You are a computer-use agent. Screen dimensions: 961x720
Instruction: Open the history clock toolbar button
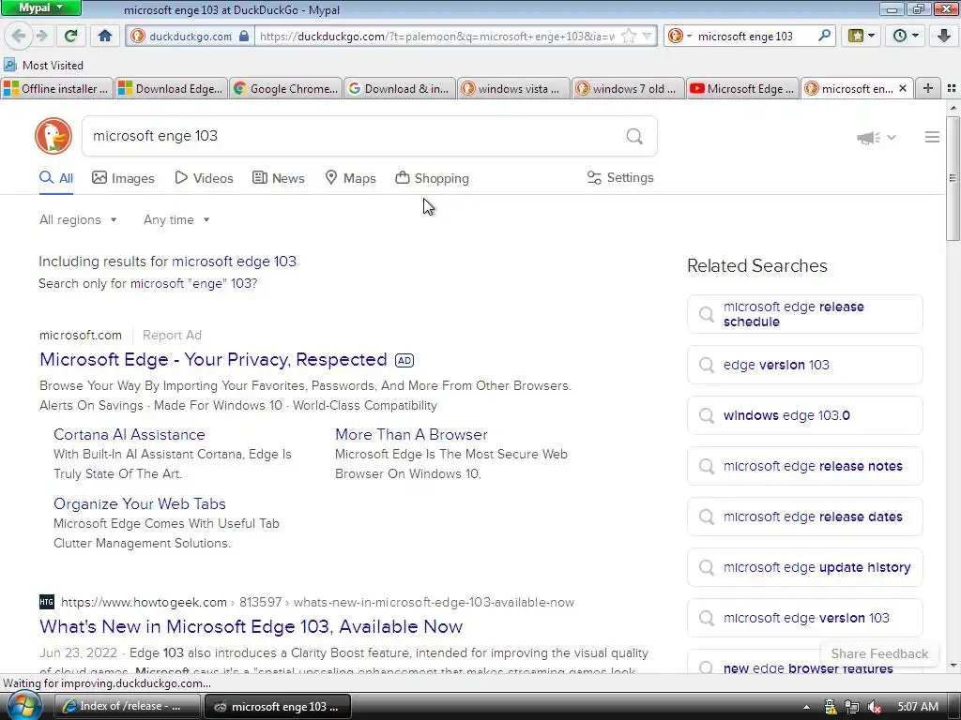coord(906,37)
